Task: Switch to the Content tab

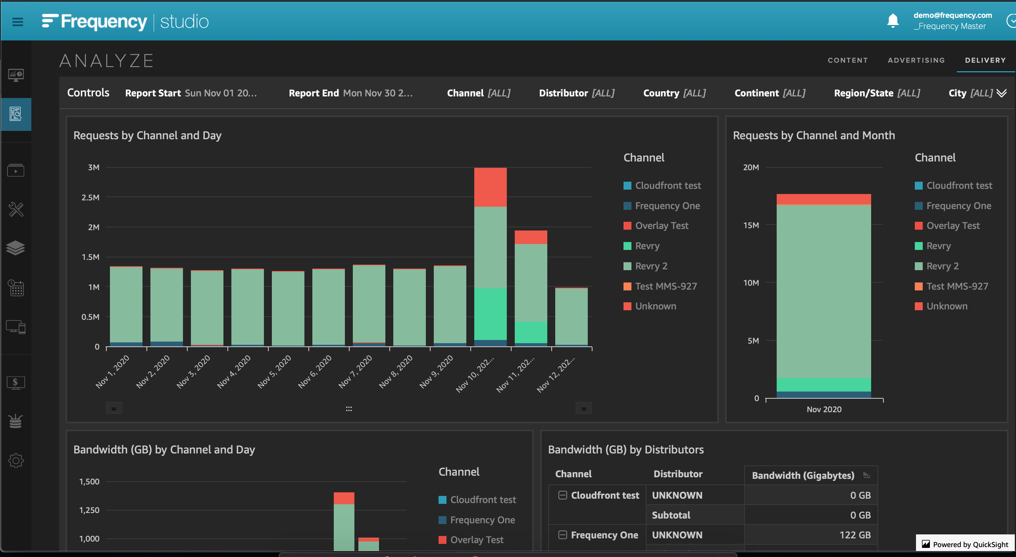Action: (848, 60)
